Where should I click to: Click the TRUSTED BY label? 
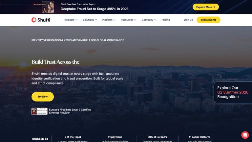coord(40,139)
